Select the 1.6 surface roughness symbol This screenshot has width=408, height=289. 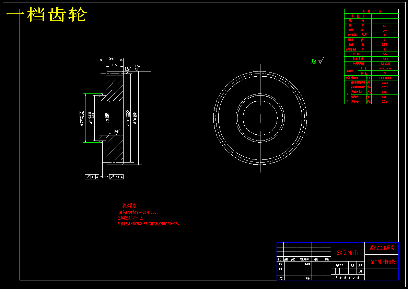pos(137,68)
